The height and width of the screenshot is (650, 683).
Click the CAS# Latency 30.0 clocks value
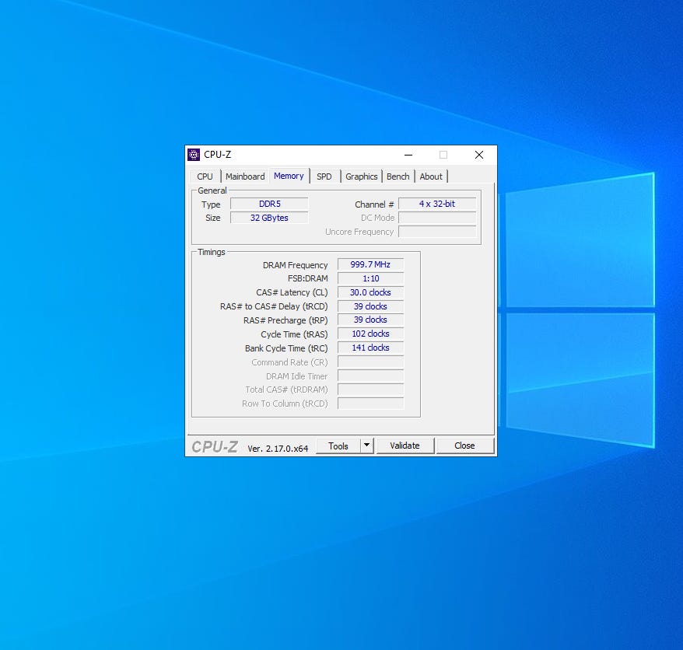tap(370, 292)
